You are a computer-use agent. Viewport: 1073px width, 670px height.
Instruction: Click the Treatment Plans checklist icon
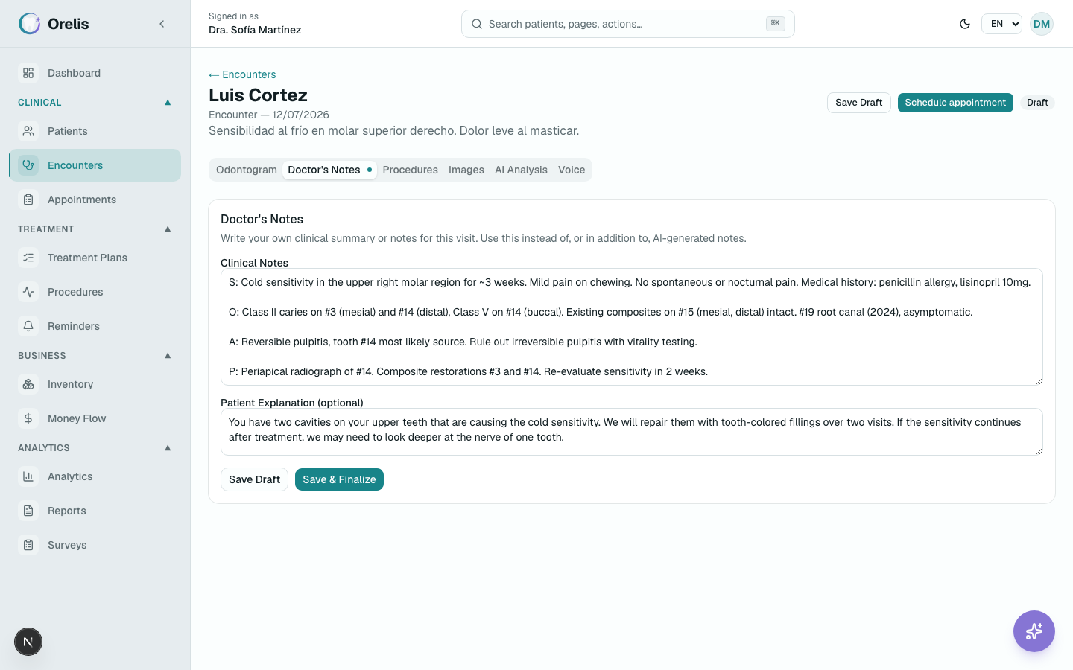pos(28,258)
